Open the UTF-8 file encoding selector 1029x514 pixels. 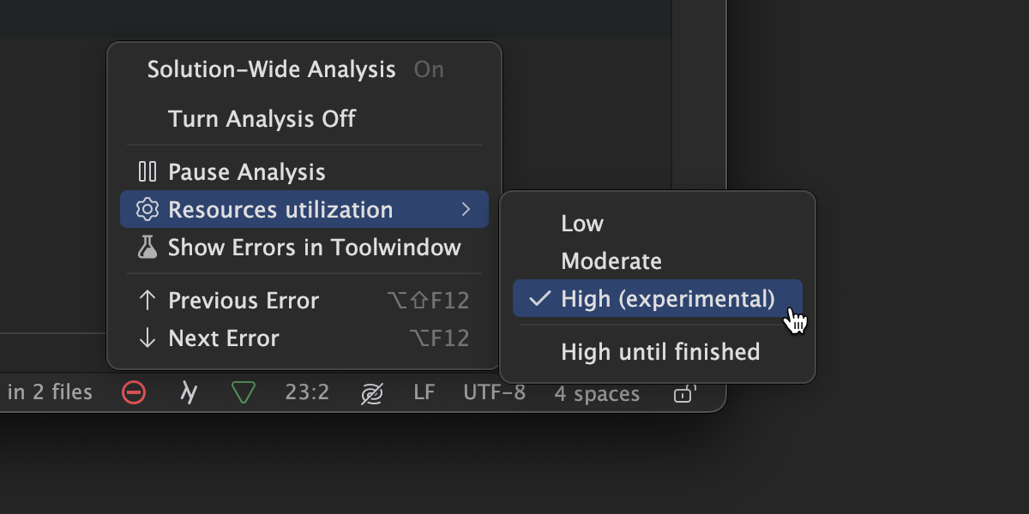(495, 393)
